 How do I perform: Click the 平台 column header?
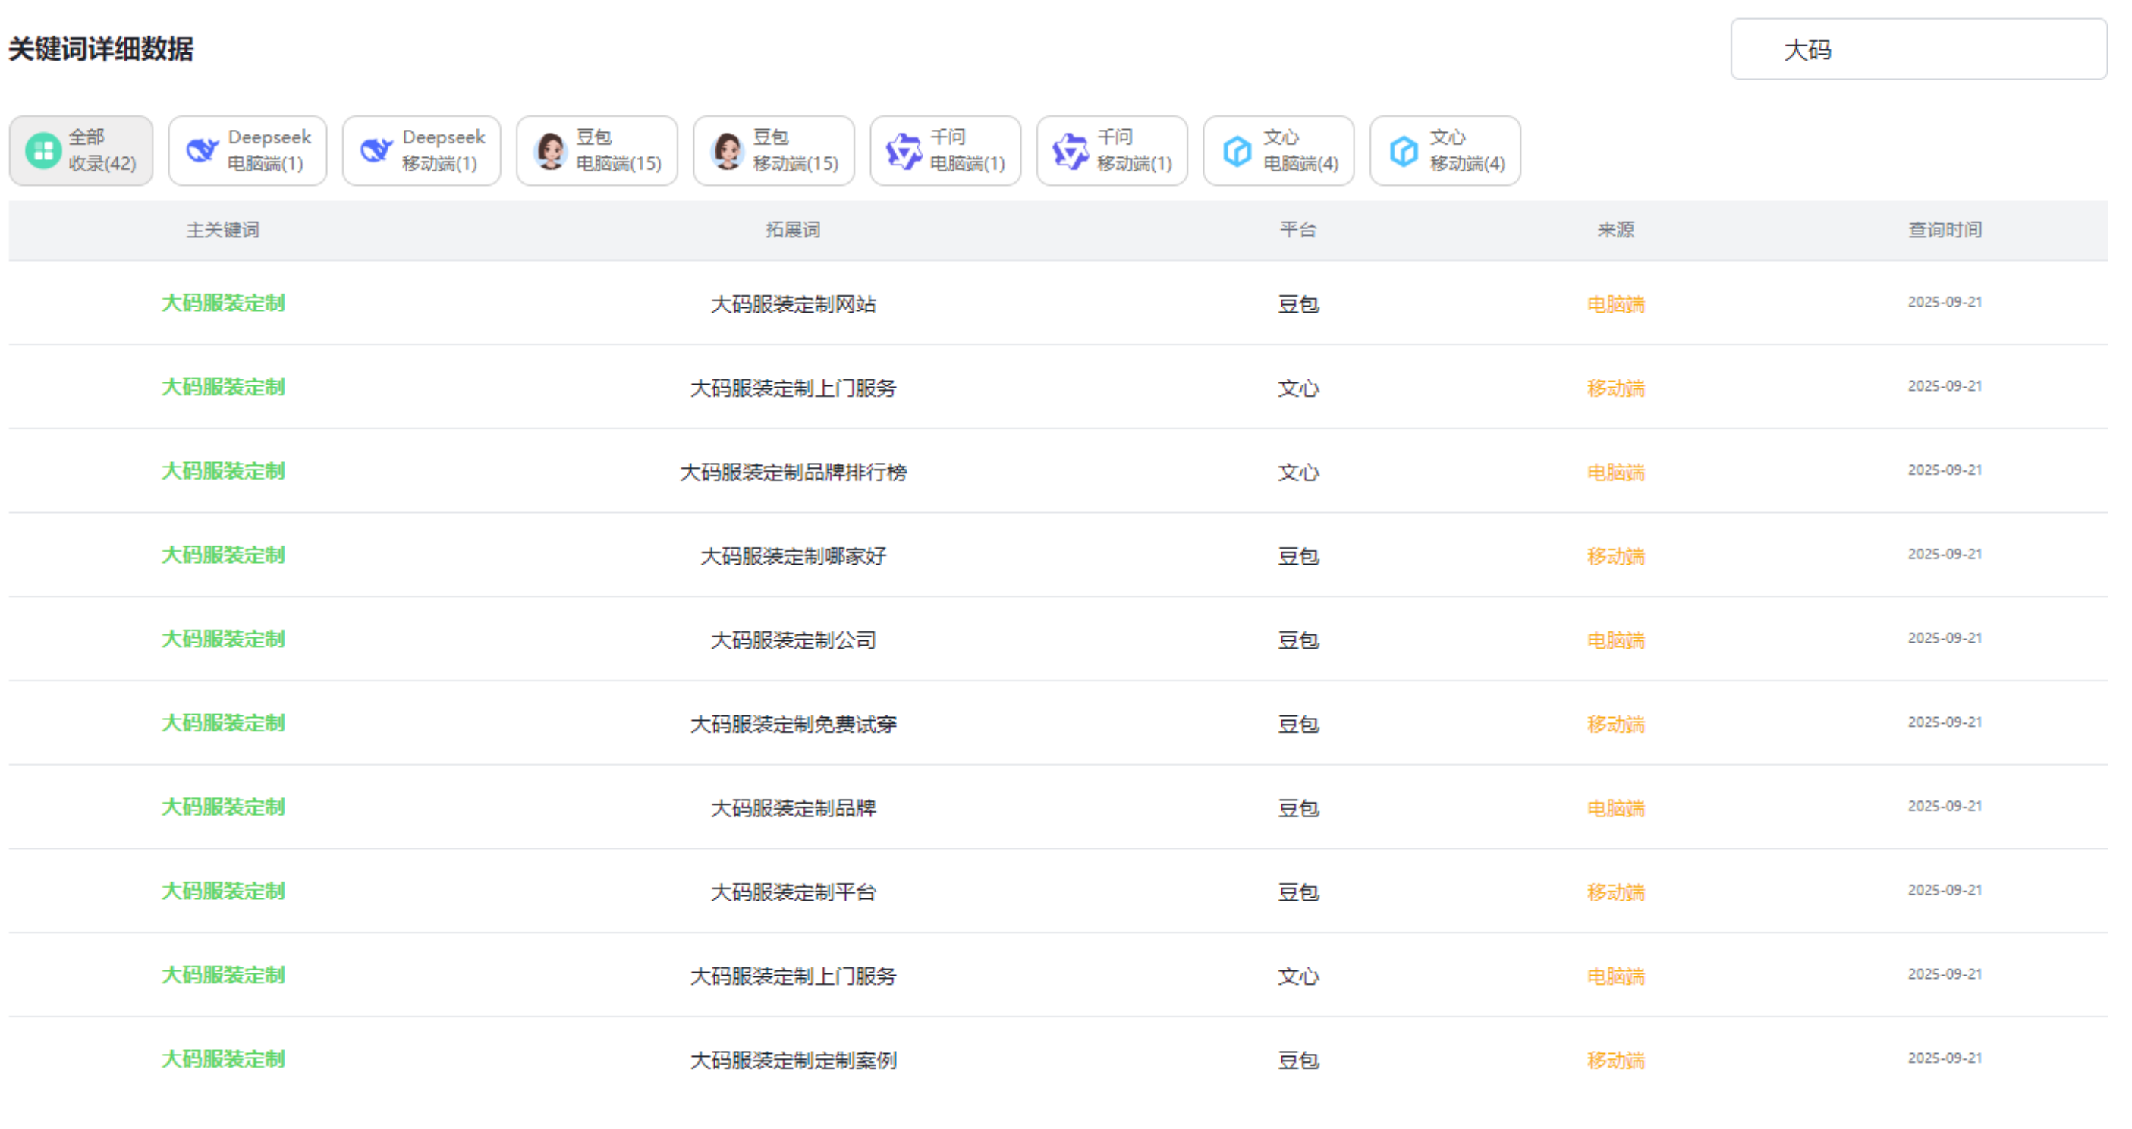click(x=1297, y=230)
